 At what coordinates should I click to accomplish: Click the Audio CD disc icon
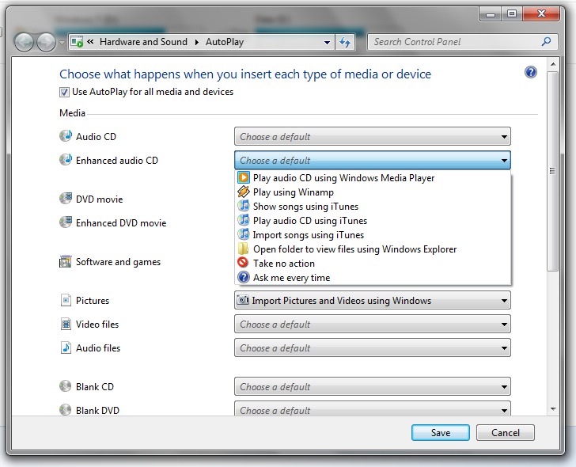(x=66, y=136)
